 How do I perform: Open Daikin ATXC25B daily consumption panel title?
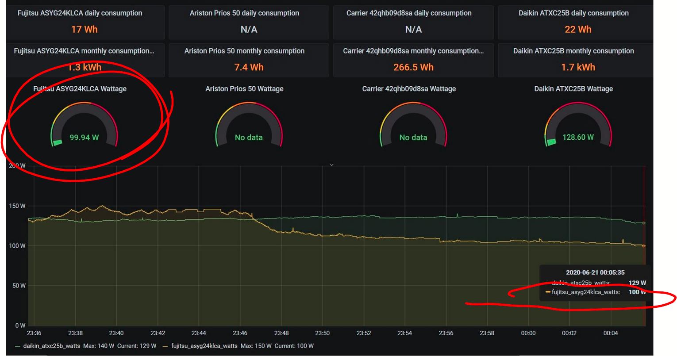point(573,13)
